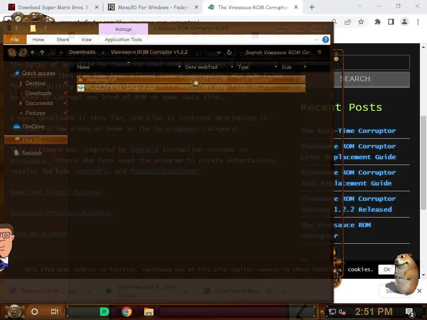Screen dimensions: 427x320
Task: Open the green notes app on taskbar
Action: 104,312
